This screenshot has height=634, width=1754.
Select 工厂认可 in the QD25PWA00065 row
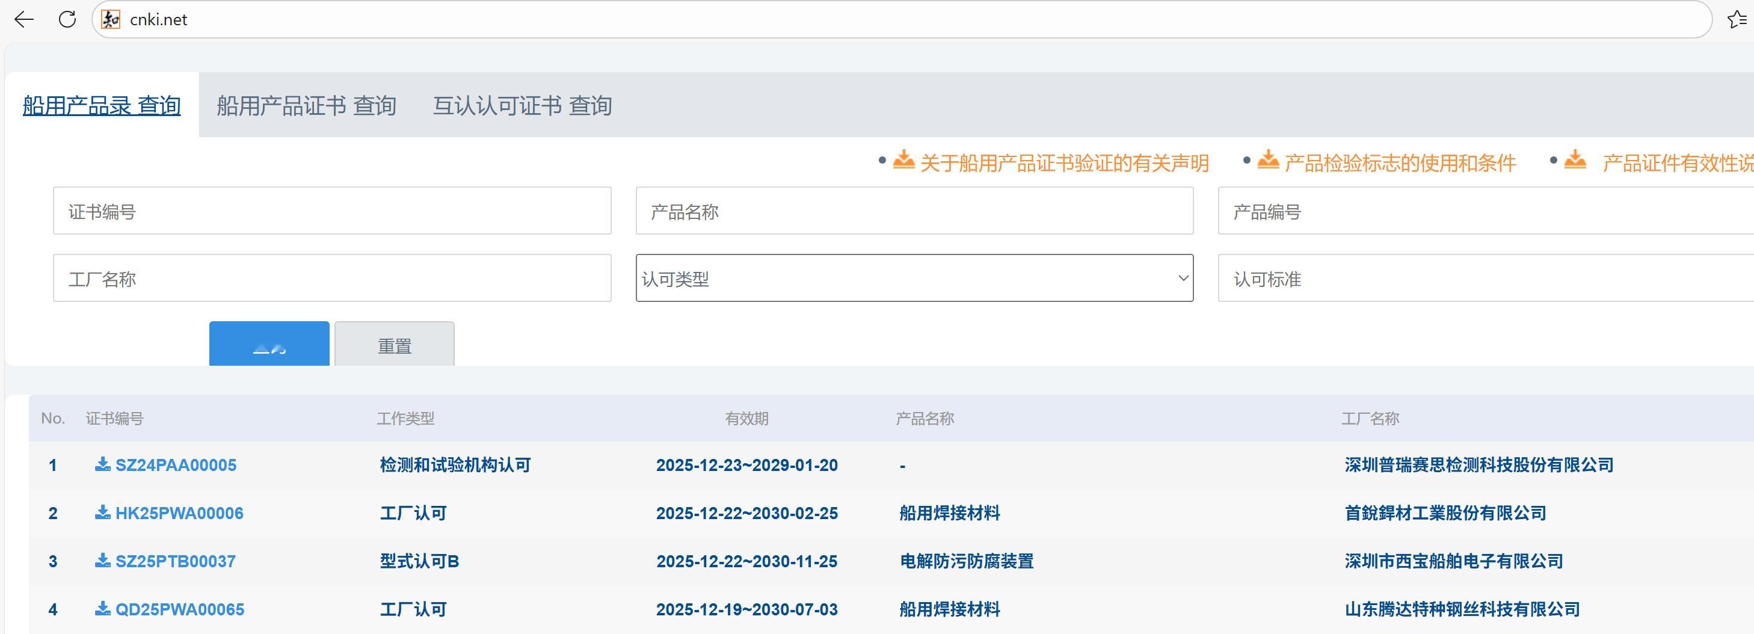pyautogui.click(x=413, y=609)
